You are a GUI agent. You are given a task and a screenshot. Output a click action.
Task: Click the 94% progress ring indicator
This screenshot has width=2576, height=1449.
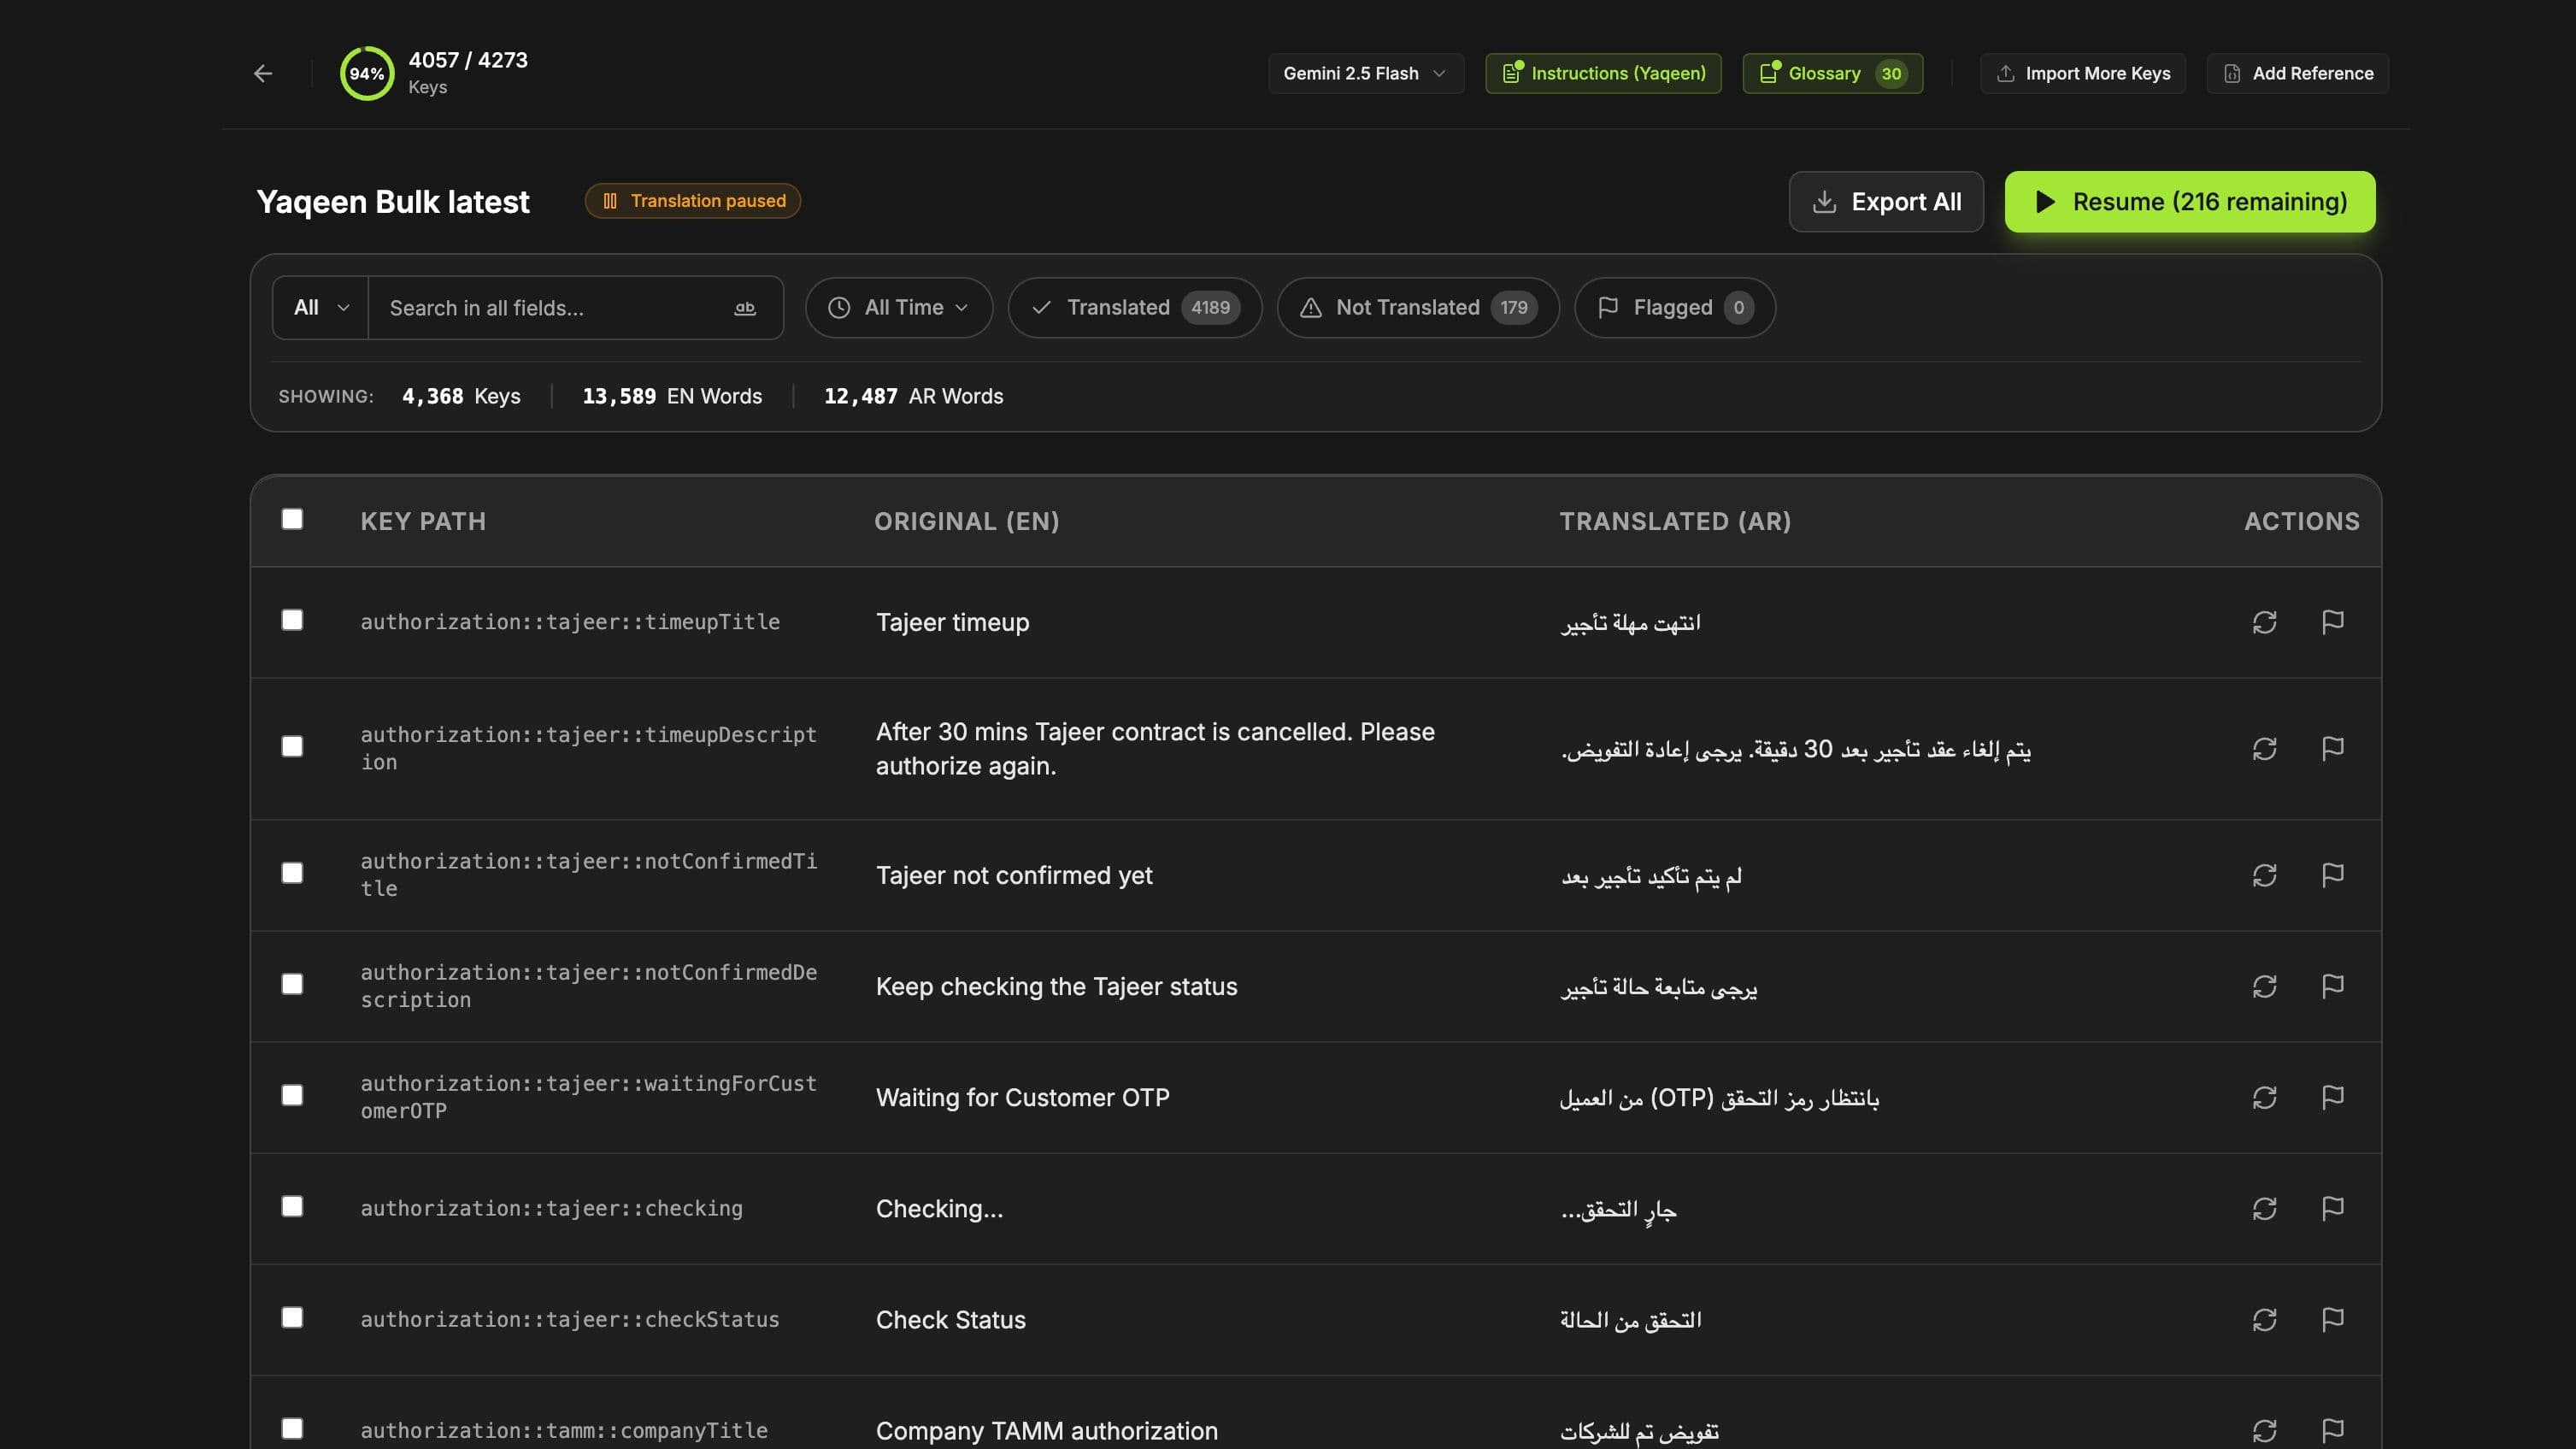pos(367,73)
